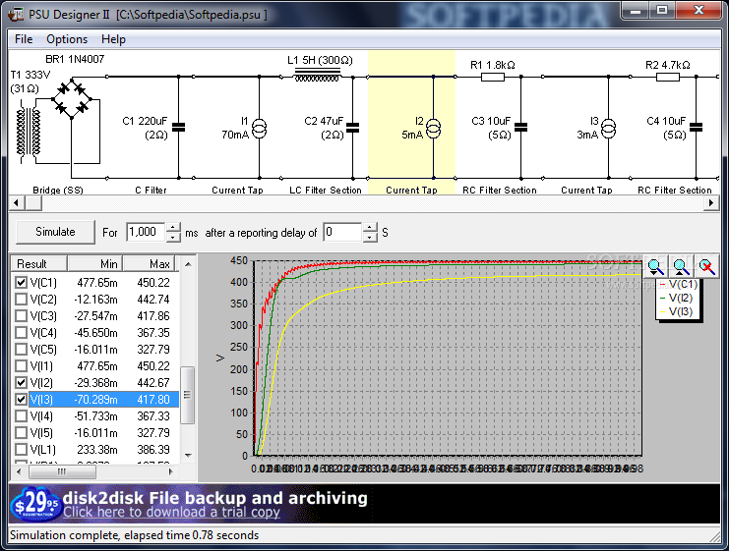
Task: Click the disk2disk $29.95 price badge
Action: point(36,503)
